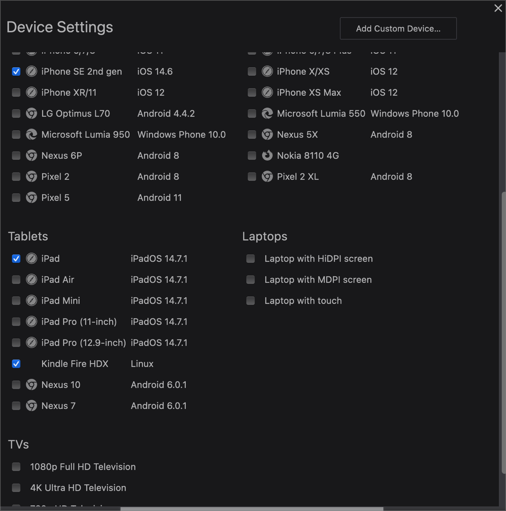Click the Nexus 10 device name
Screen dimensions: 506x511
coord(61,385)
